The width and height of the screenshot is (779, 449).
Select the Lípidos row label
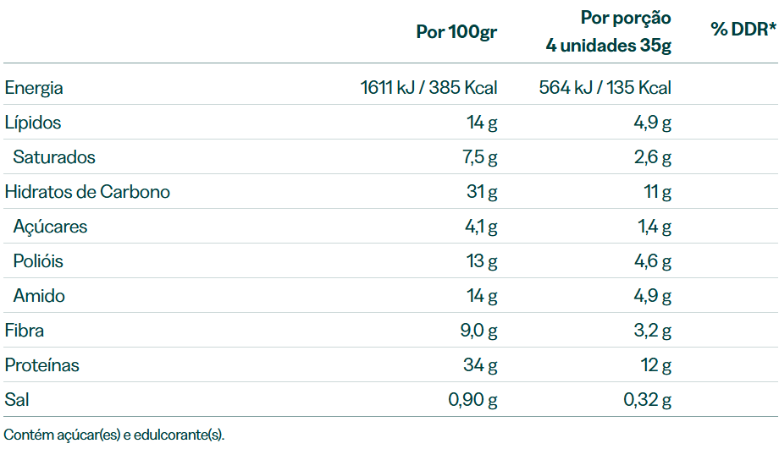[x=33, y=123]
